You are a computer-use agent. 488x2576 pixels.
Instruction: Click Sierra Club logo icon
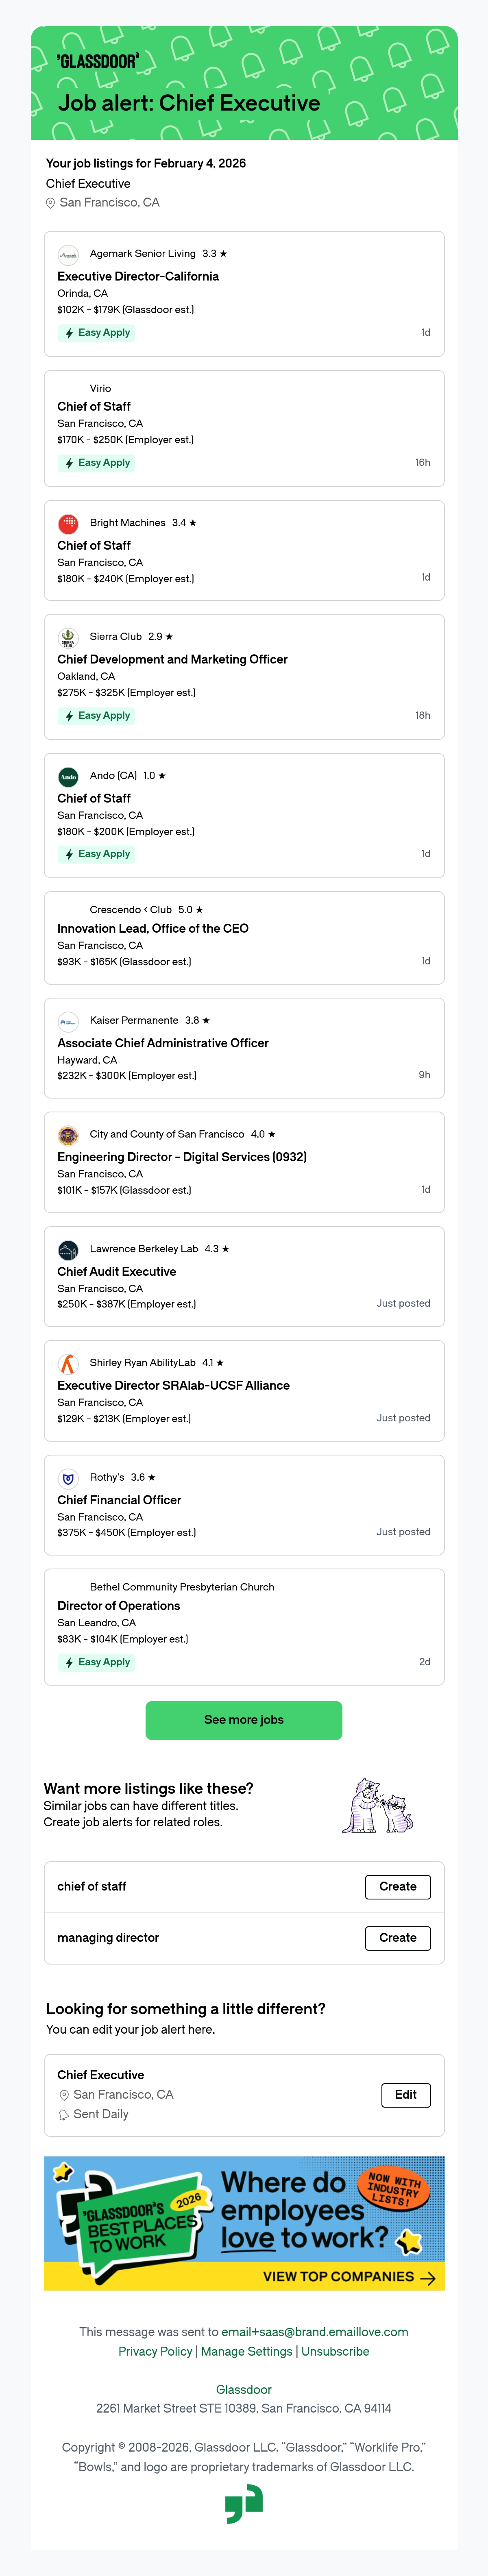click(68, 637)
